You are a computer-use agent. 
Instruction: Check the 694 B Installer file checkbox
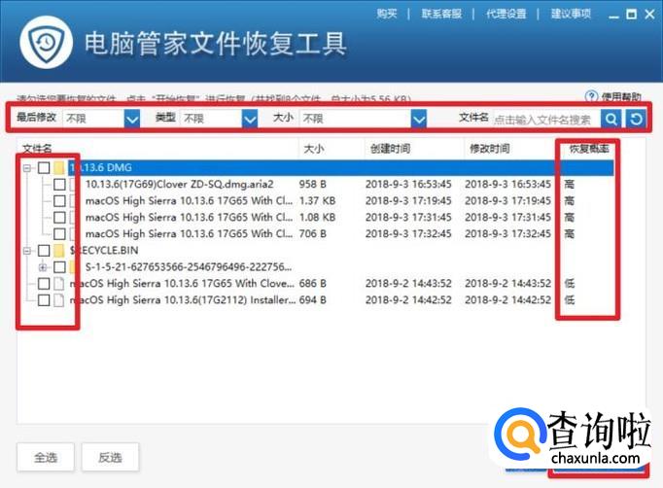44,300
